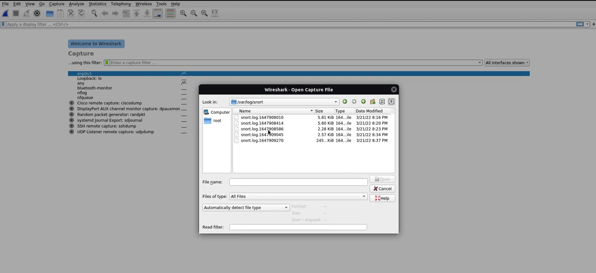Click the close capture file X icon
Screen dimensions: 596x273
coord(71,13)
